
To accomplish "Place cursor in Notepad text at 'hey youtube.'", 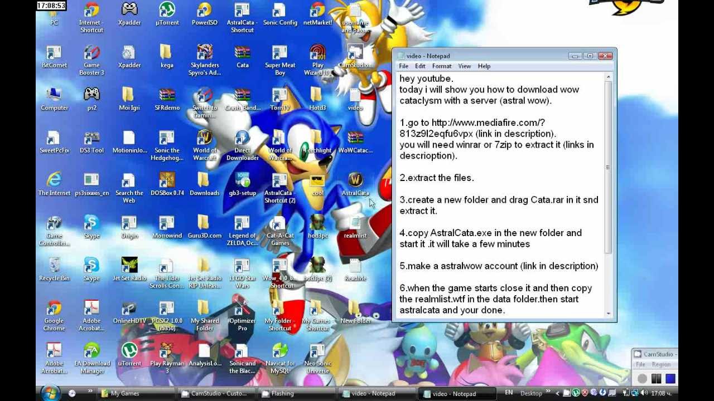I will pos(426,79).
